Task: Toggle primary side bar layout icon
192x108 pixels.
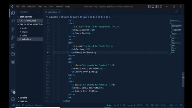Action: (149, 7)
